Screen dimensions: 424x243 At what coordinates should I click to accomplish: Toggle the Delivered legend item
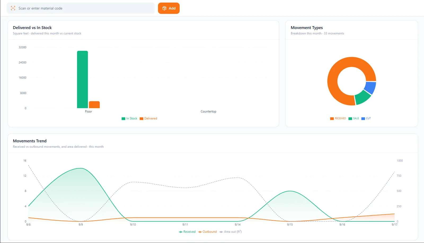point(148,118)
